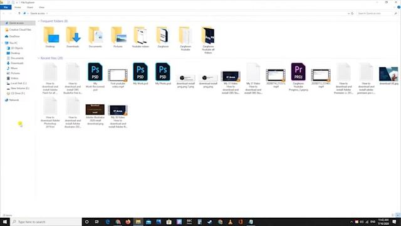
Task: Select the Adobe Photoshop 2019.txt document
Action: tap(50, 113)
